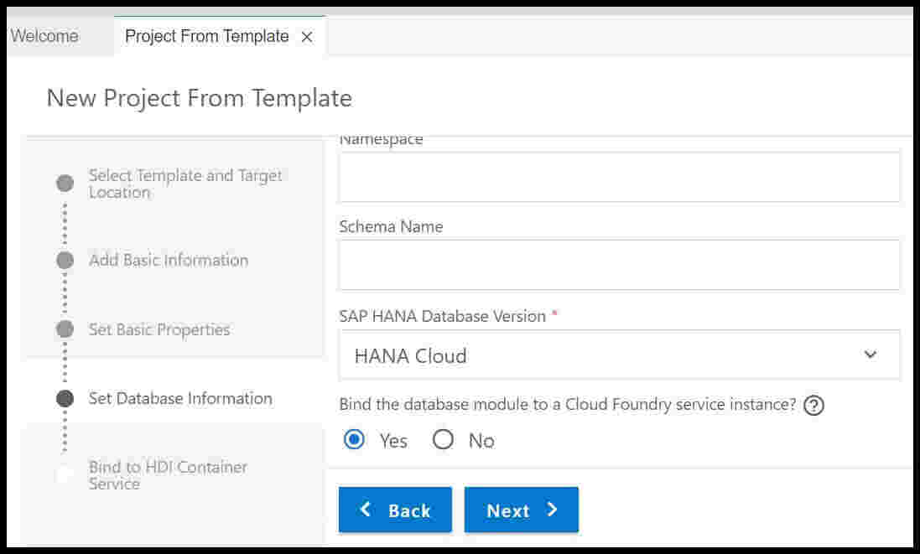Click the back chevron inside the Back button
The width and height of the screenshot is (920, 554).
[365, 510]
